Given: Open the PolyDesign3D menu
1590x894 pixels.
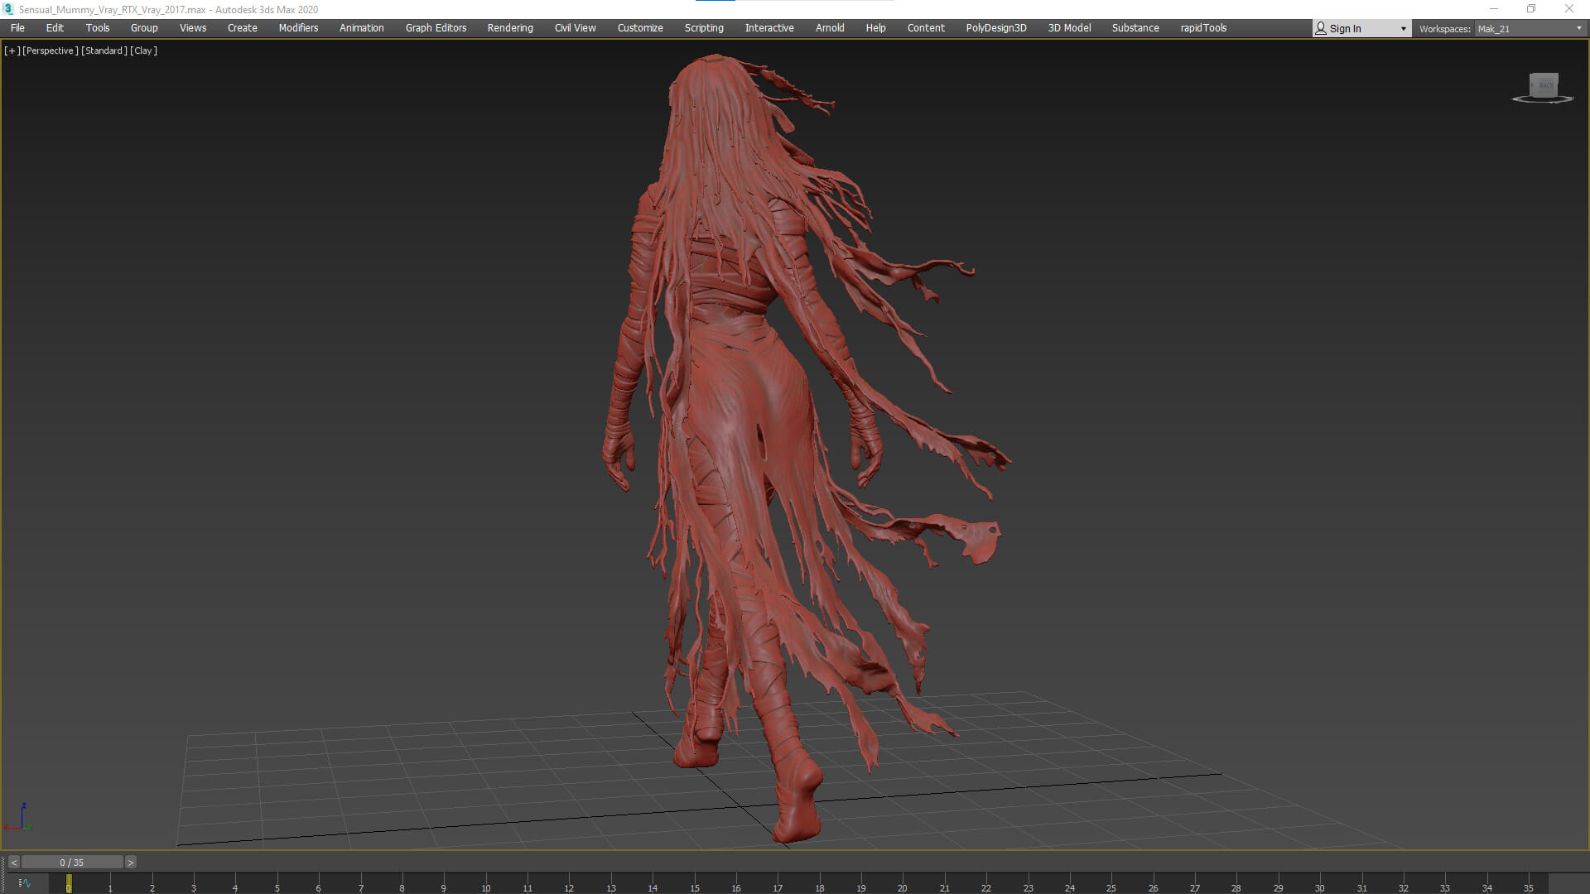Looking at the screenshot, I should tap(996, 28).
